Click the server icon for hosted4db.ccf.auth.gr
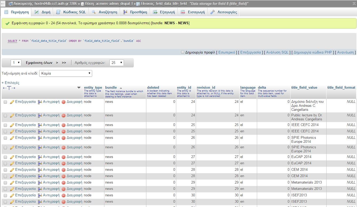Image resolution: width=357 pixels, height=207 pixels. tap(10, 4)
